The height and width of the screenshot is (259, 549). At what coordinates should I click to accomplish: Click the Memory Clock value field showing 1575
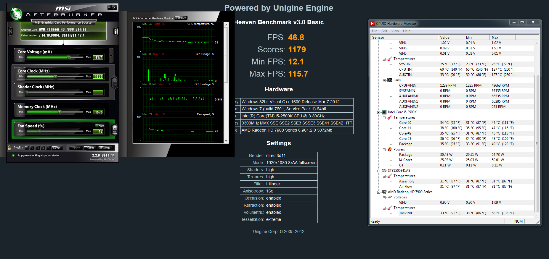click(99, 112)
